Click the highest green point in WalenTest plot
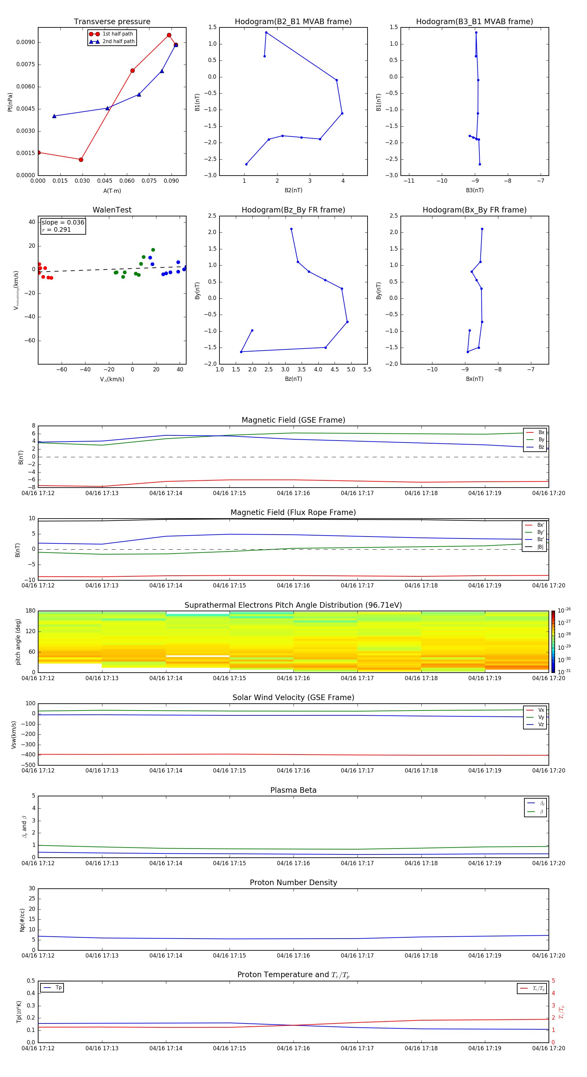Image resolution: width=587 pixels, height=1077 pixels. (x=153, y=250)
